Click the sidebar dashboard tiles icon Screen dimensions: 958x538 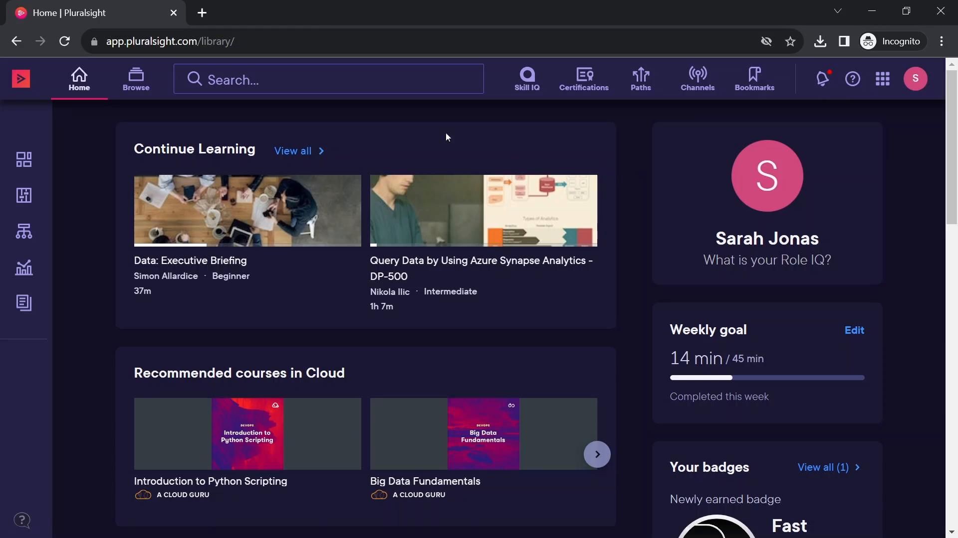(x=24, y=159)
